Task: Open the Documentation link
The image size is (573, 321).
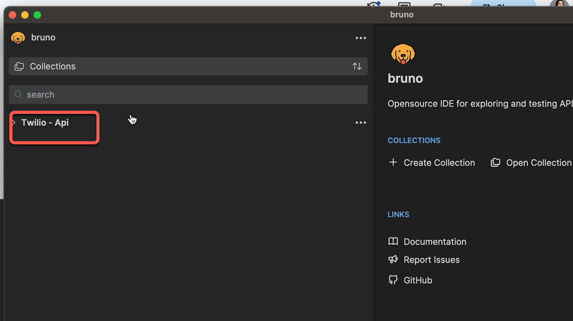Action: (x=435, y=242)
